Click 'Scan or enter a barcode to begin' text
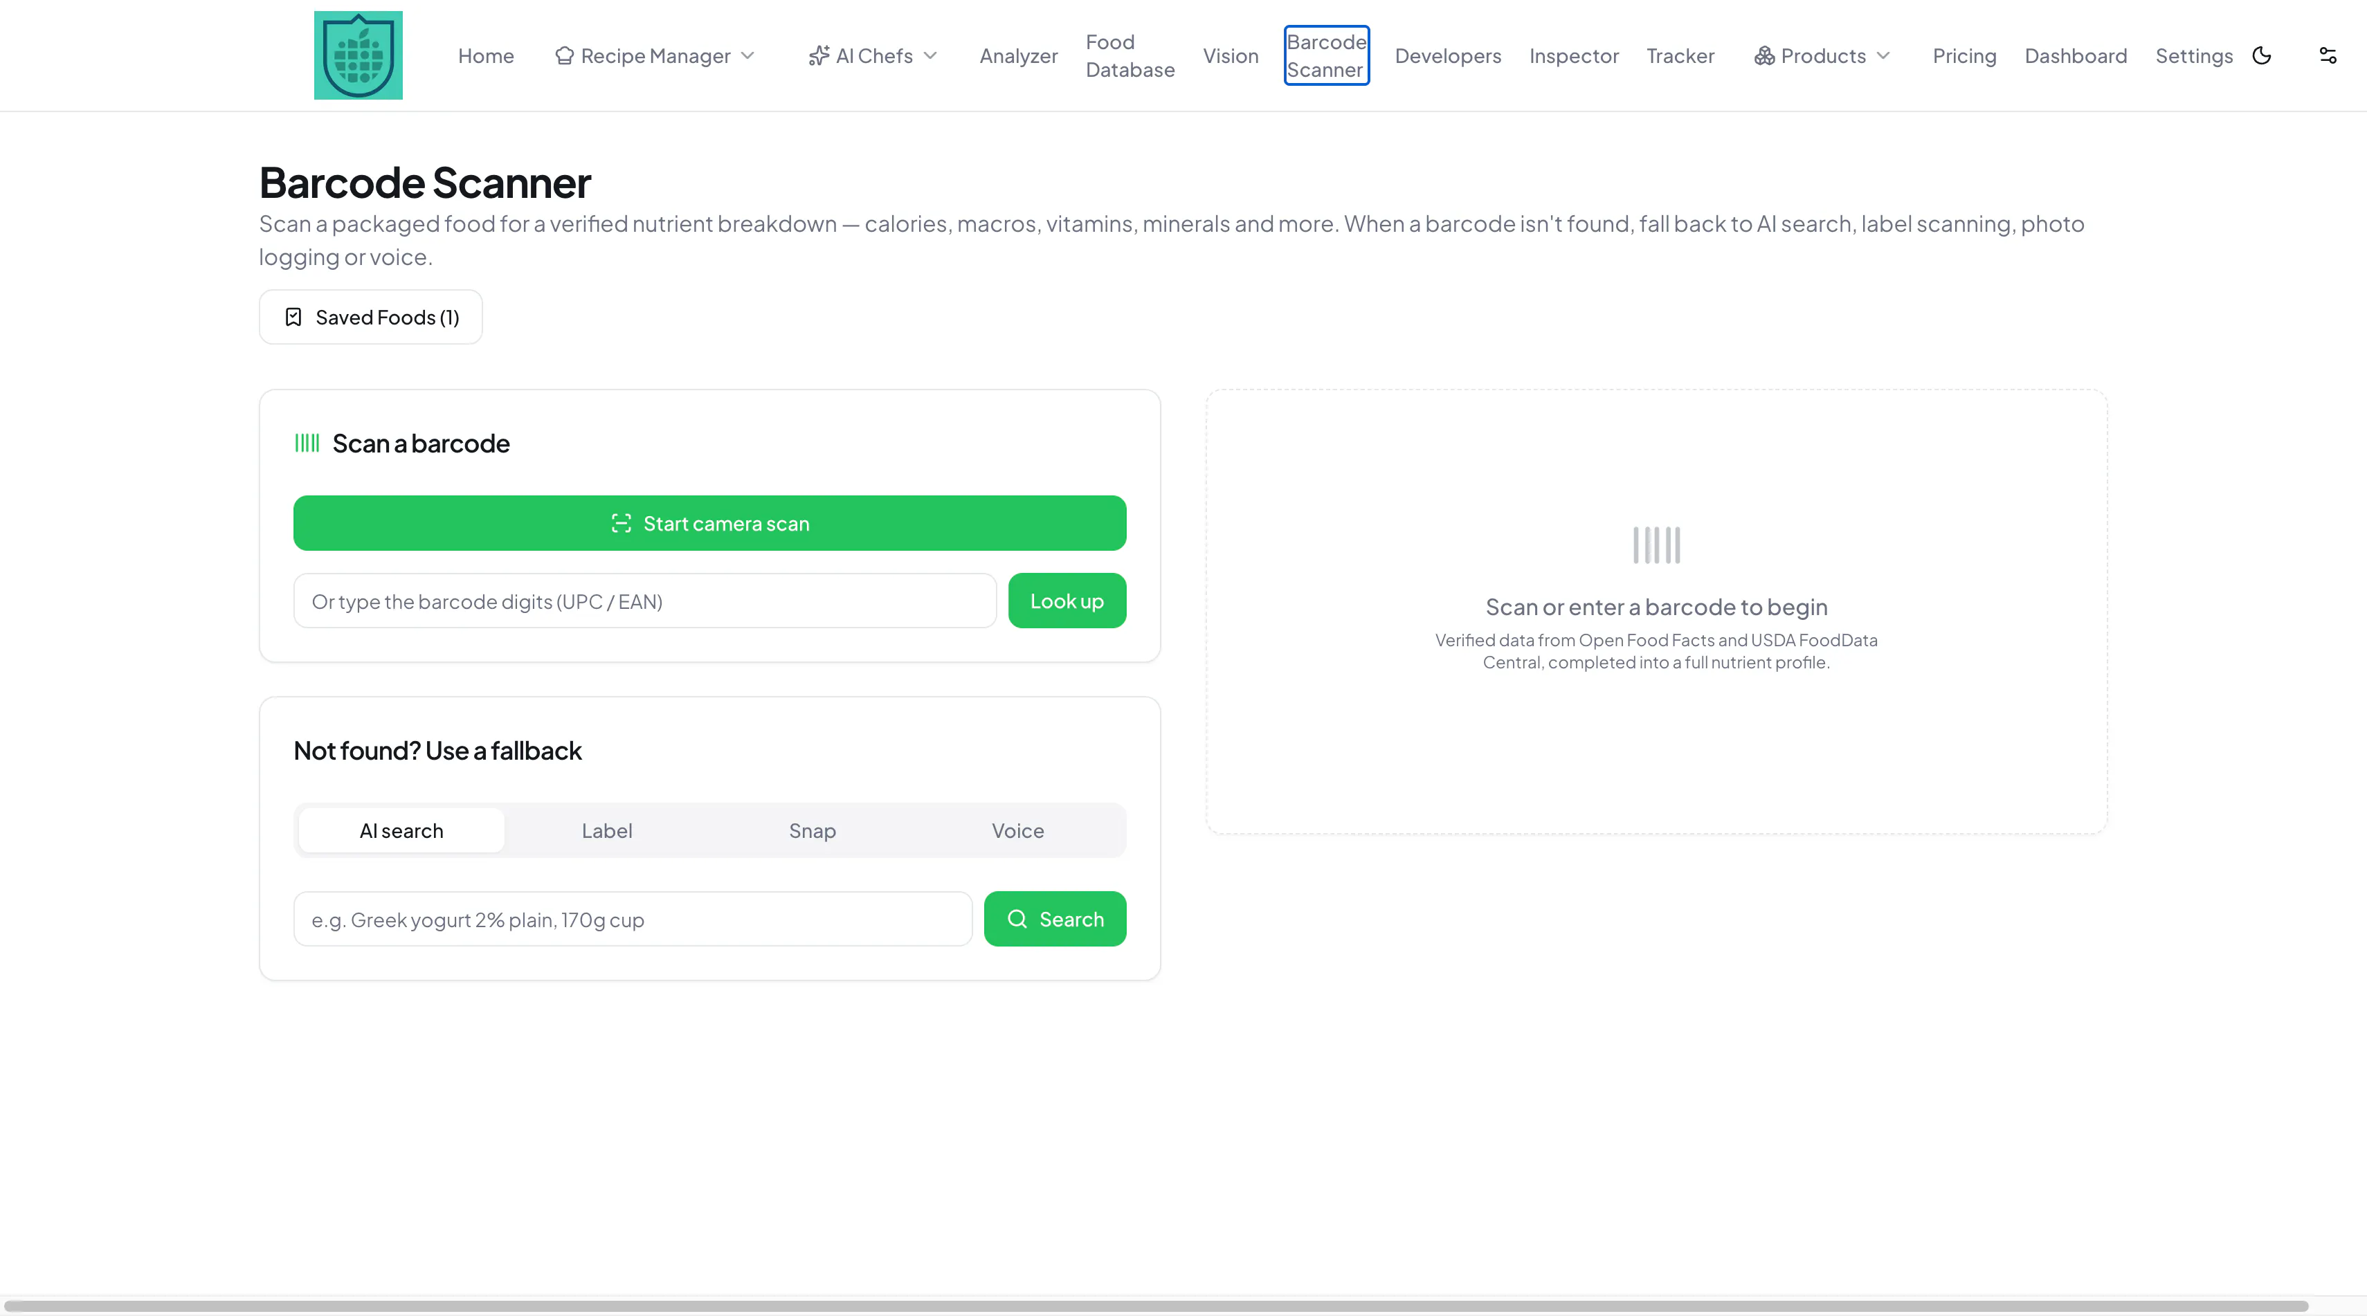This screenshot has width=2367, height=1316. (x=1657, y=607)
